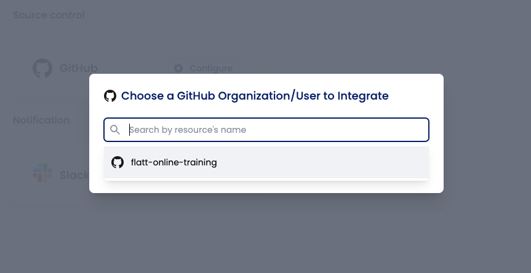Click the GitHub label in Source control card
Viewport: 531px width, 273px height.
[x=79, y=68]
